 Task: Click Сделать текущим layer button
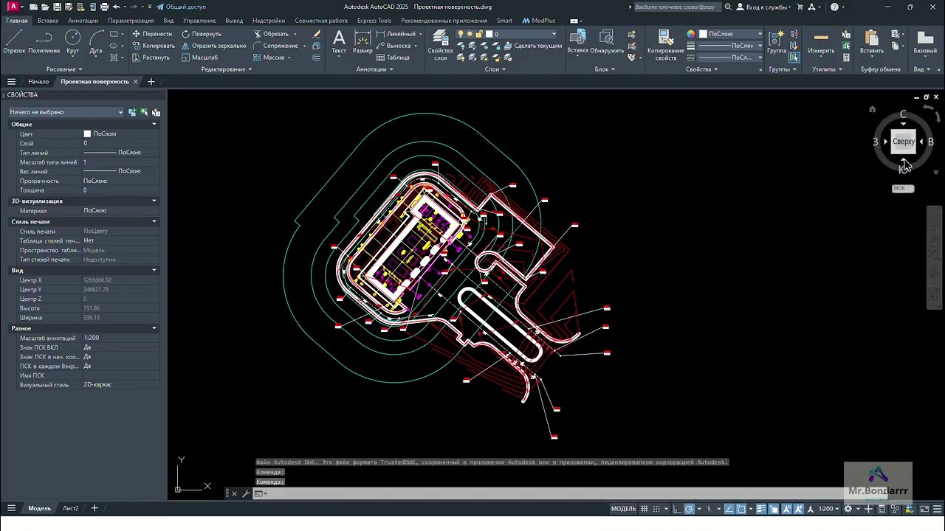pos(533,46)
